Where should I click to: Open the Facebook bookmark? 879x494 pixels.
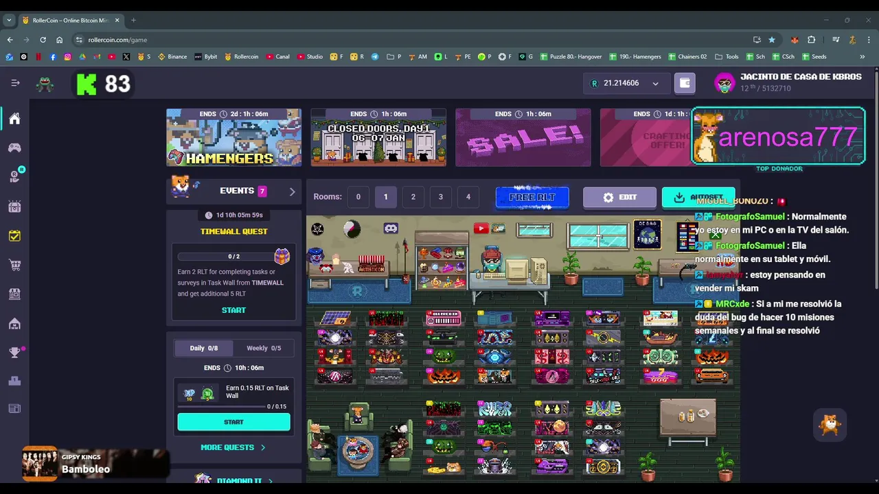click(x=53, y=57)
